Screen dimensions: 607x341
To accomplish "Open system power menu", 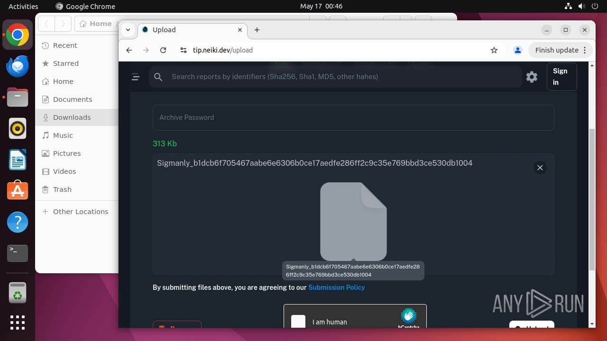I will tap(595, 6).
